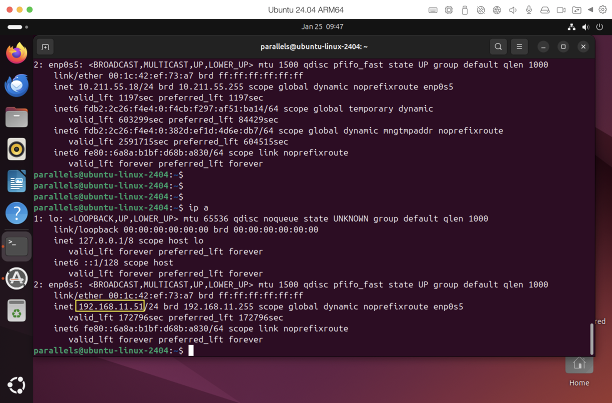Click the text link/loopback
This screenshot has width=612, height=403.
click(86, 229)
